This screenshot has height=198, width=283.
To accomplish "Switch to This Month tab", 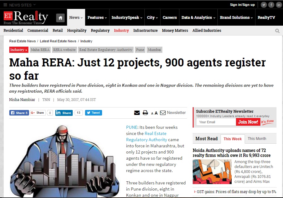I will point(257,139).
